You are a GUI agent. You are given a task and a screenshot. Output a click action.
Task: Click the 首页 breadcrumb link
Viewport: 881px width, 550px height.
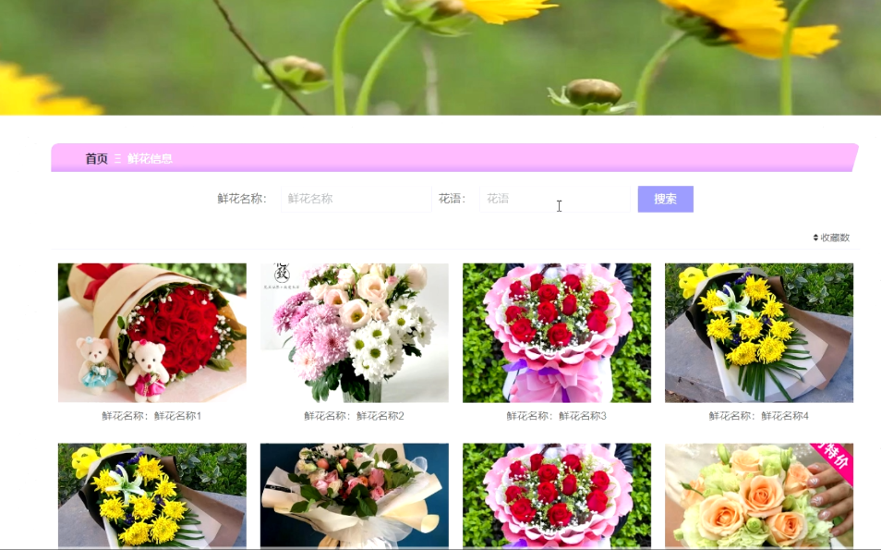click(96, 159)
